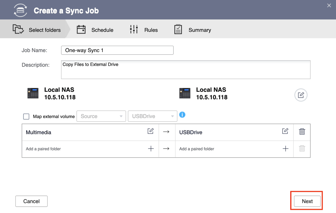Open the Summary step tab

(x=192, y=30)
